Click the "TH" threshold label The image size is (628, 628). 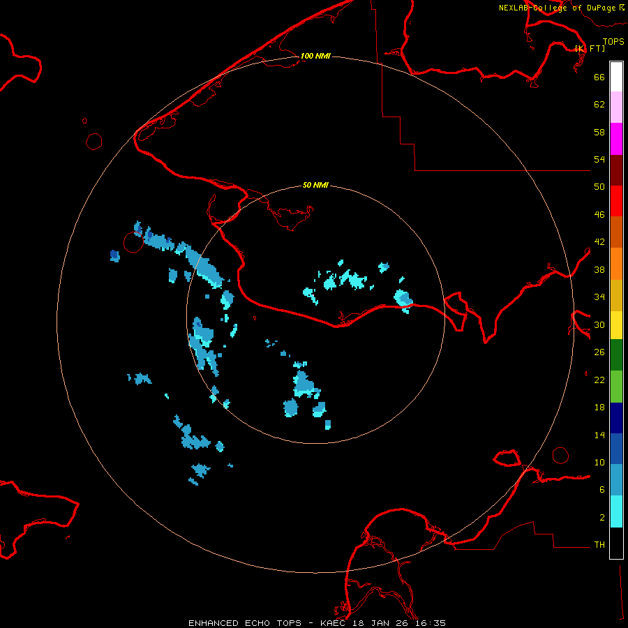coord(599,545)
